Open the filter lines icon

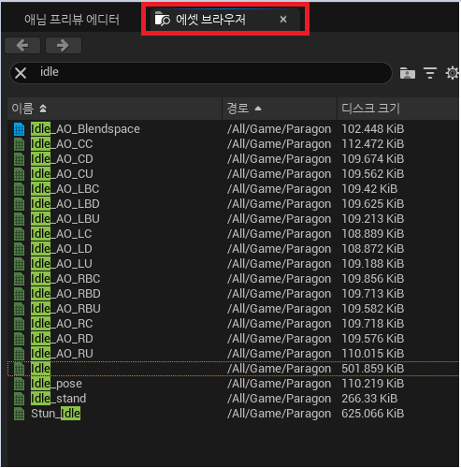pos(430,73)
